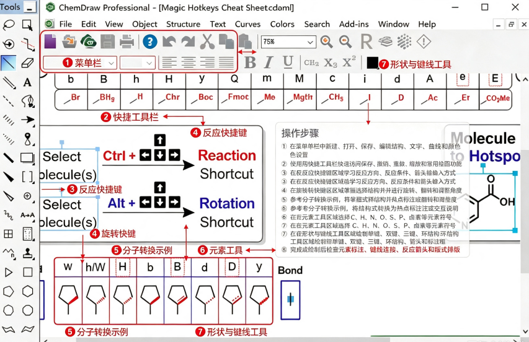529x342 pixels.
Task: Open the Orbital tool flyout
Action: point(27,139)
